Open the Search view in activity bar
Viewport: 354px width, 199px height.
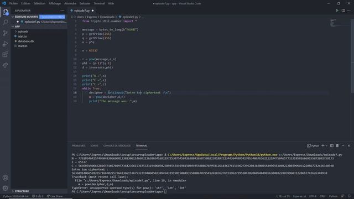[x=5, y=22]
